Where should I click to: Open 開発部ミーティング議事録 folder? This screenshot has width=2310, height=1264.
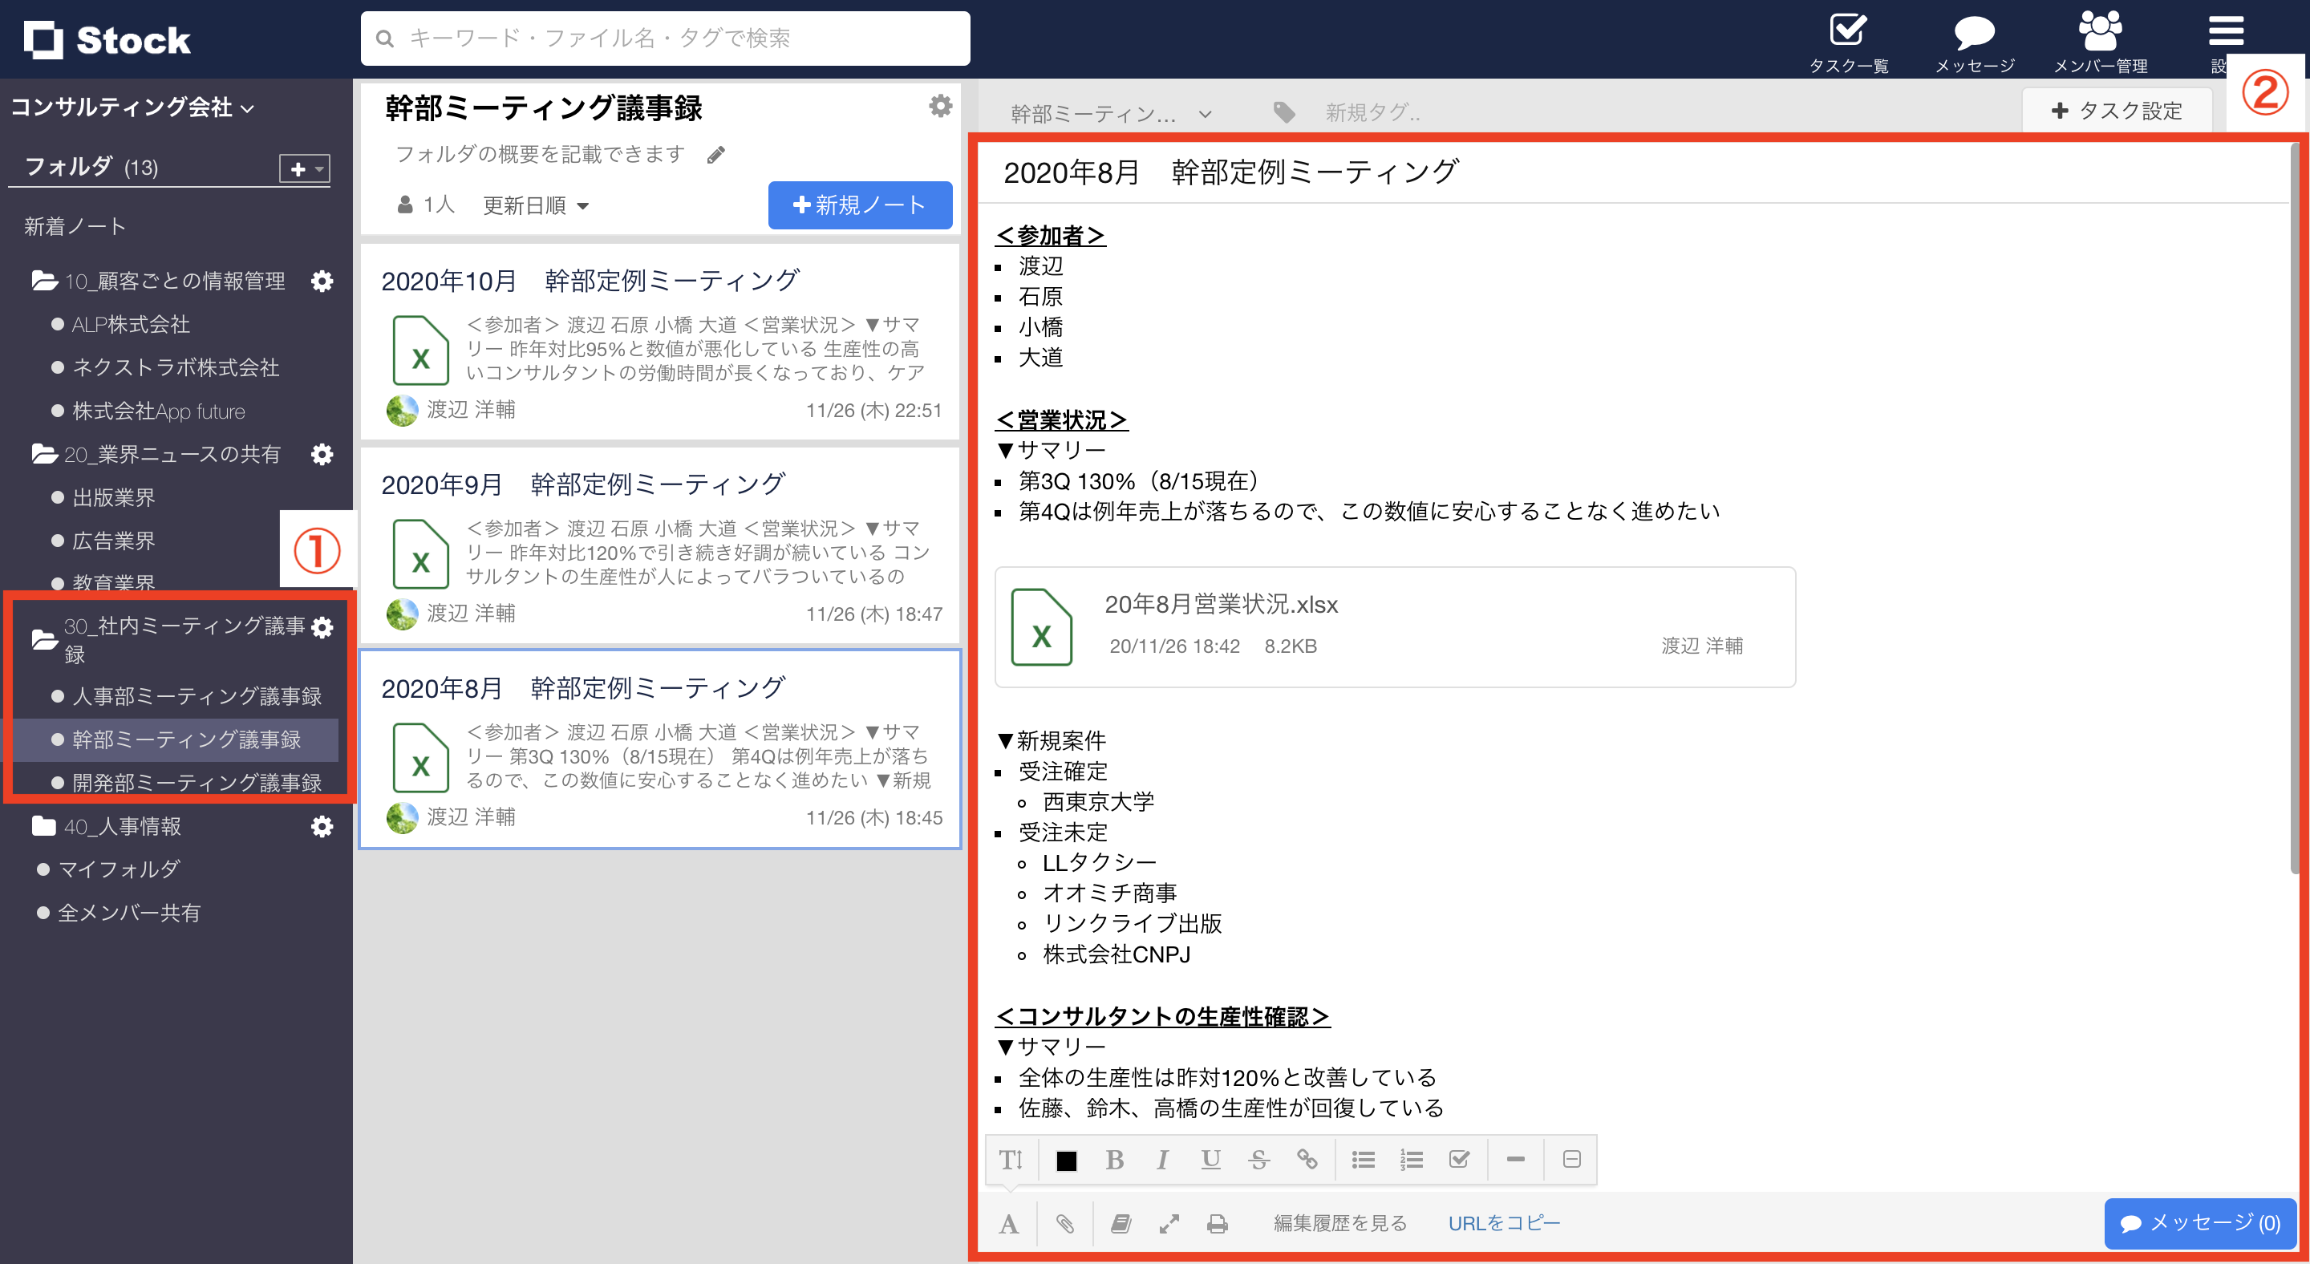(x=197, y=783)
